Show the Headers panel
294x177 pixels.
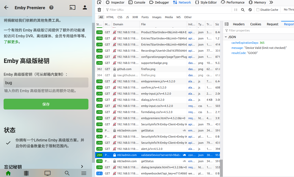(239, 24)
